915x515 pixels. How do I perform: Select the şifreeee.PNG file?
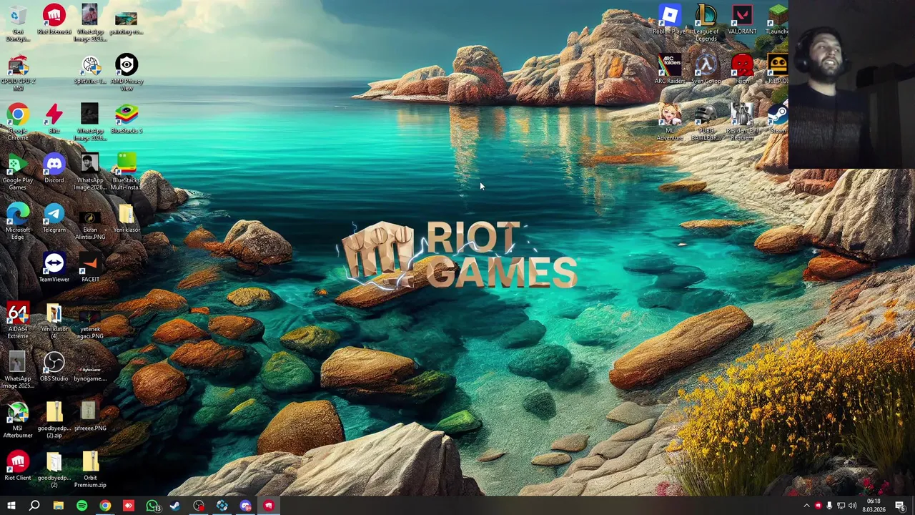point(90,416)
